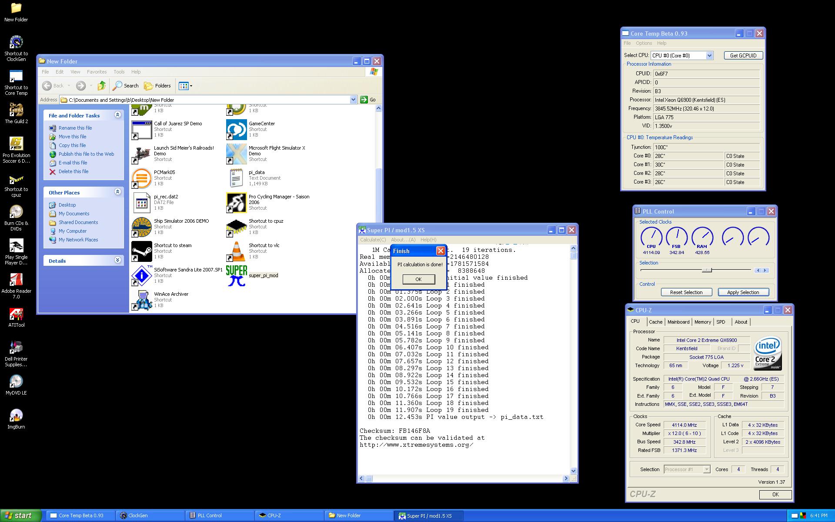Image resolution: width=835 pixels, height=522 pixels.
Task: Select super_pi_mod application icon
Action: coord(236,276)
